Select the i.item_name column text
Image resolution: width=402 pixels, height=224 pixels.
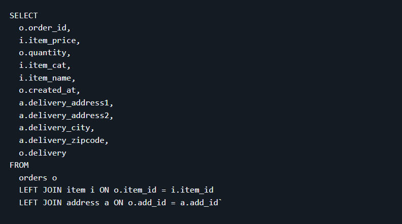pyautogui.click(x=47, y=78)
